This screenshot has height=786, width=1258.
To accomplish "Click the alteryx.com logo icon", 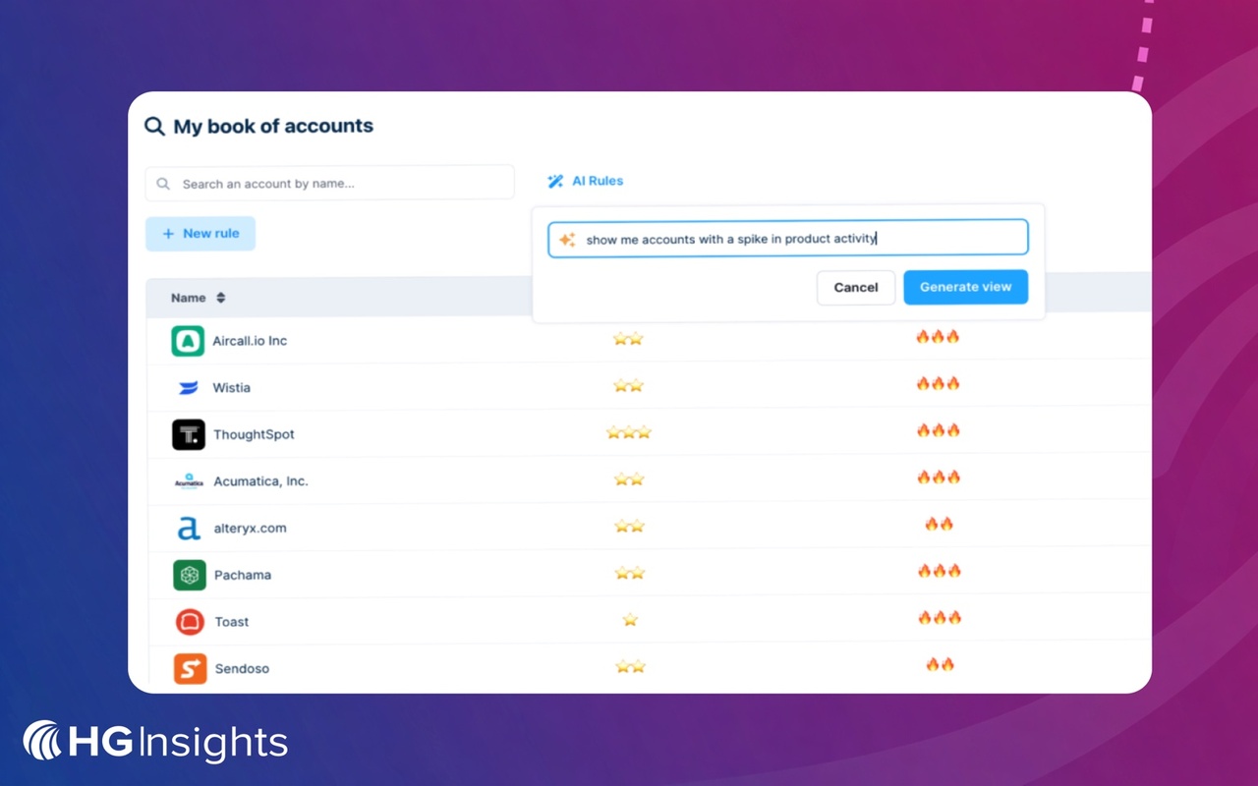I will pos(189,529).
